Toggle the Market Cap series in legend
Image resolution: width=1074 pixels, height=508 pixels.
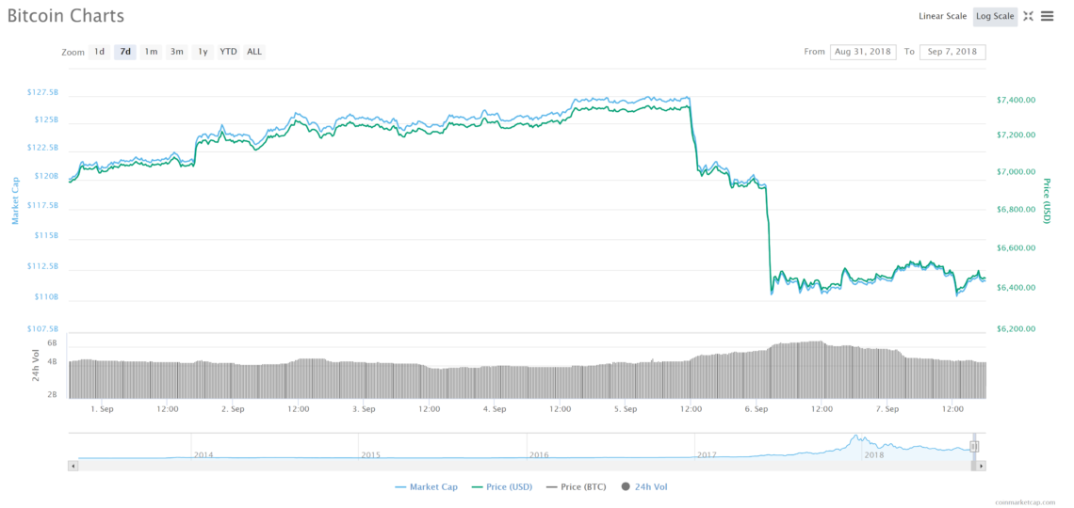[426, 486]
